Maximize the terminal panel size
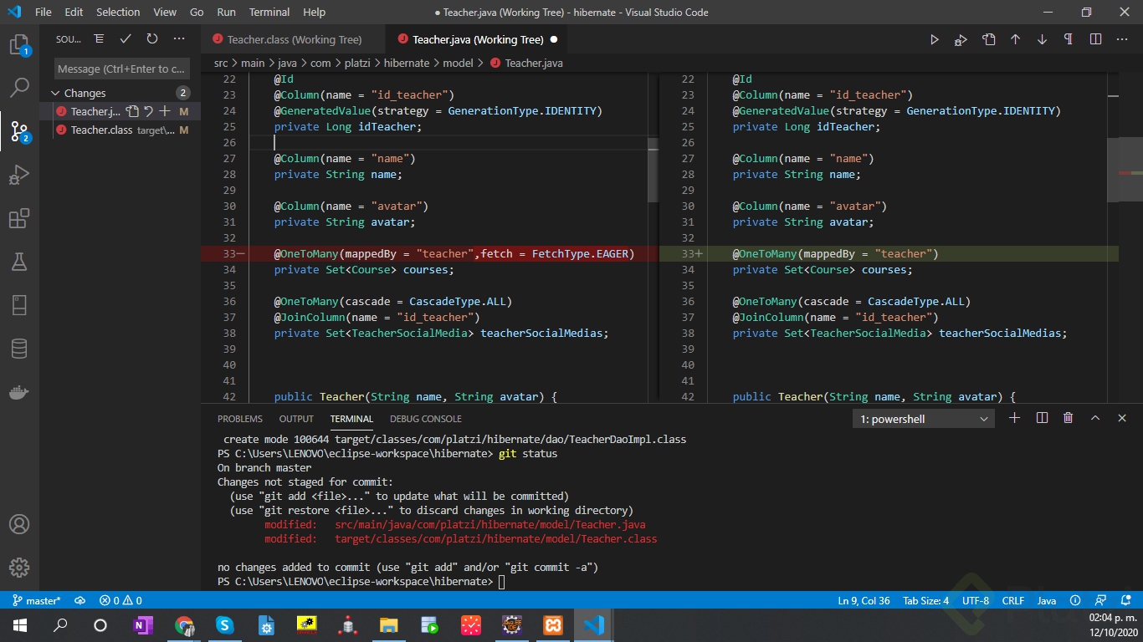Screen dimensions: 1143x642 (1094, 418)
